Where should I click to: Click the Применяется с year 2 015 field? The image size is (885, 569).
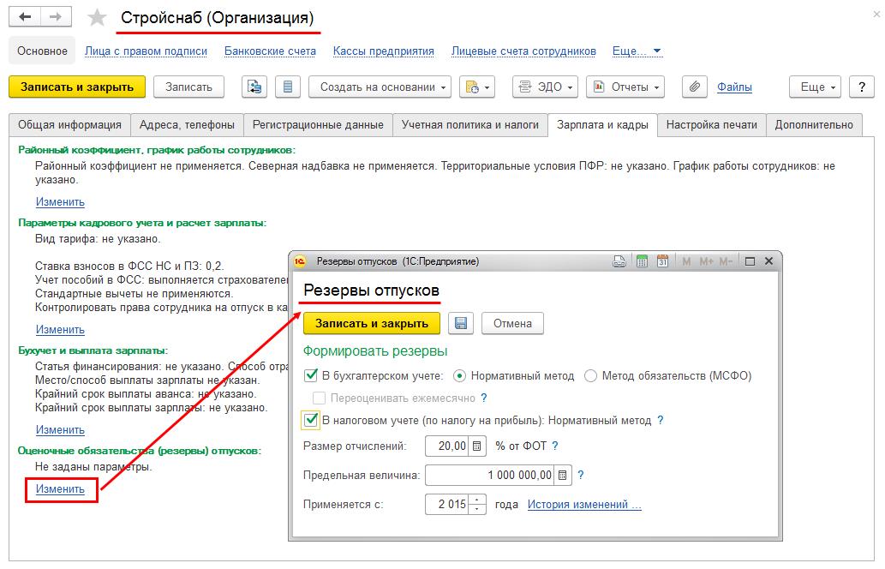(x=448, y=505)
